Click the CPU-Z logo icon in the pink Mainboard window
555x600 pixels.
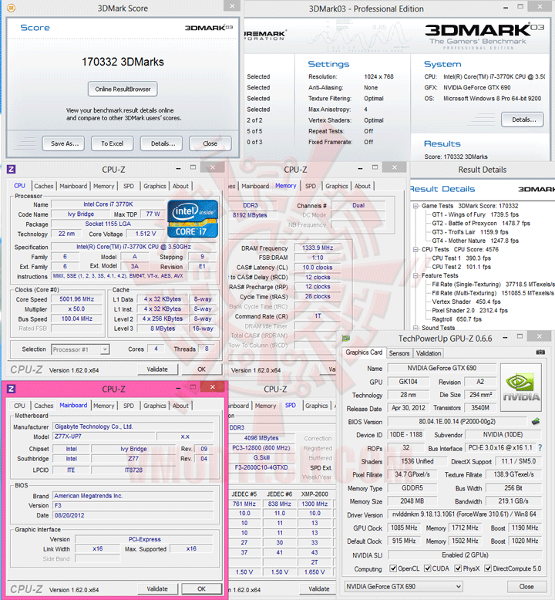[11, 389]
